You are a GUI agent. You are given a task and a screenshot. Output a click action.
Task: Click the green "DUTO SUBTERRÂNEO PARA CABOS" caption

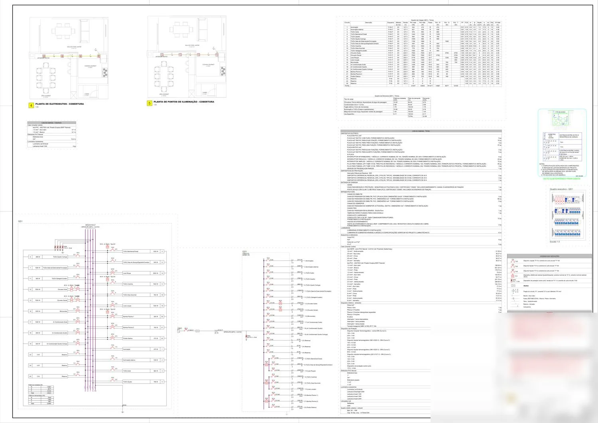click(x=562, y=178)
